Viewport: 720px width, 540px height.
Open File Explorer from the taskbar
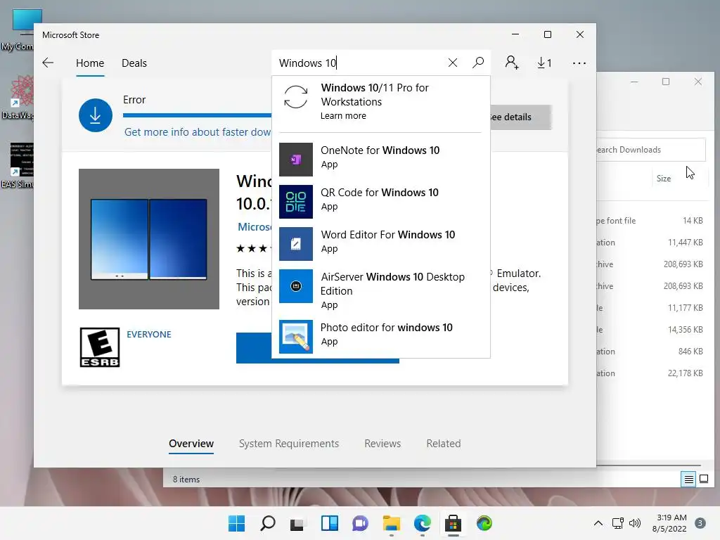pos(391,523)
